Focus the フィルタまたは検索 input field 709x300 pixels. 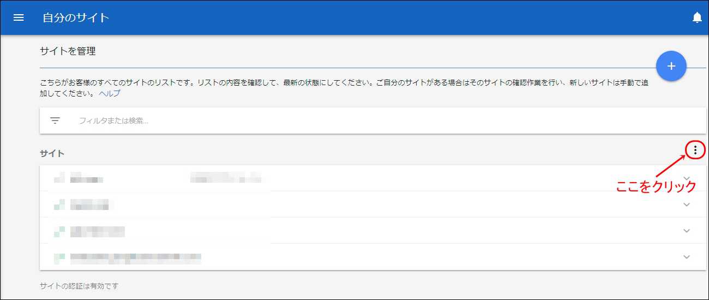tap(382, 121)
